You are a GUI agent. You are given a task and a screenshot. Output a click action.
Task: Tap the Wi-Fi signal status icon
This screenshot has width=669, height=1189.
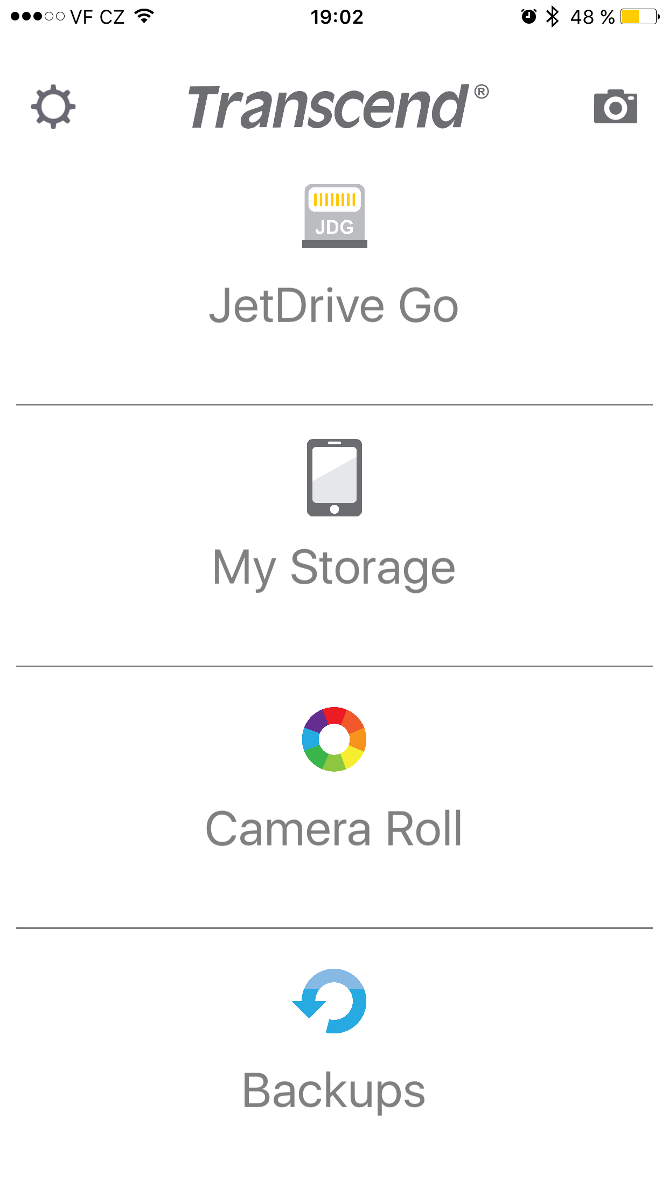click(x=144, y=17)
